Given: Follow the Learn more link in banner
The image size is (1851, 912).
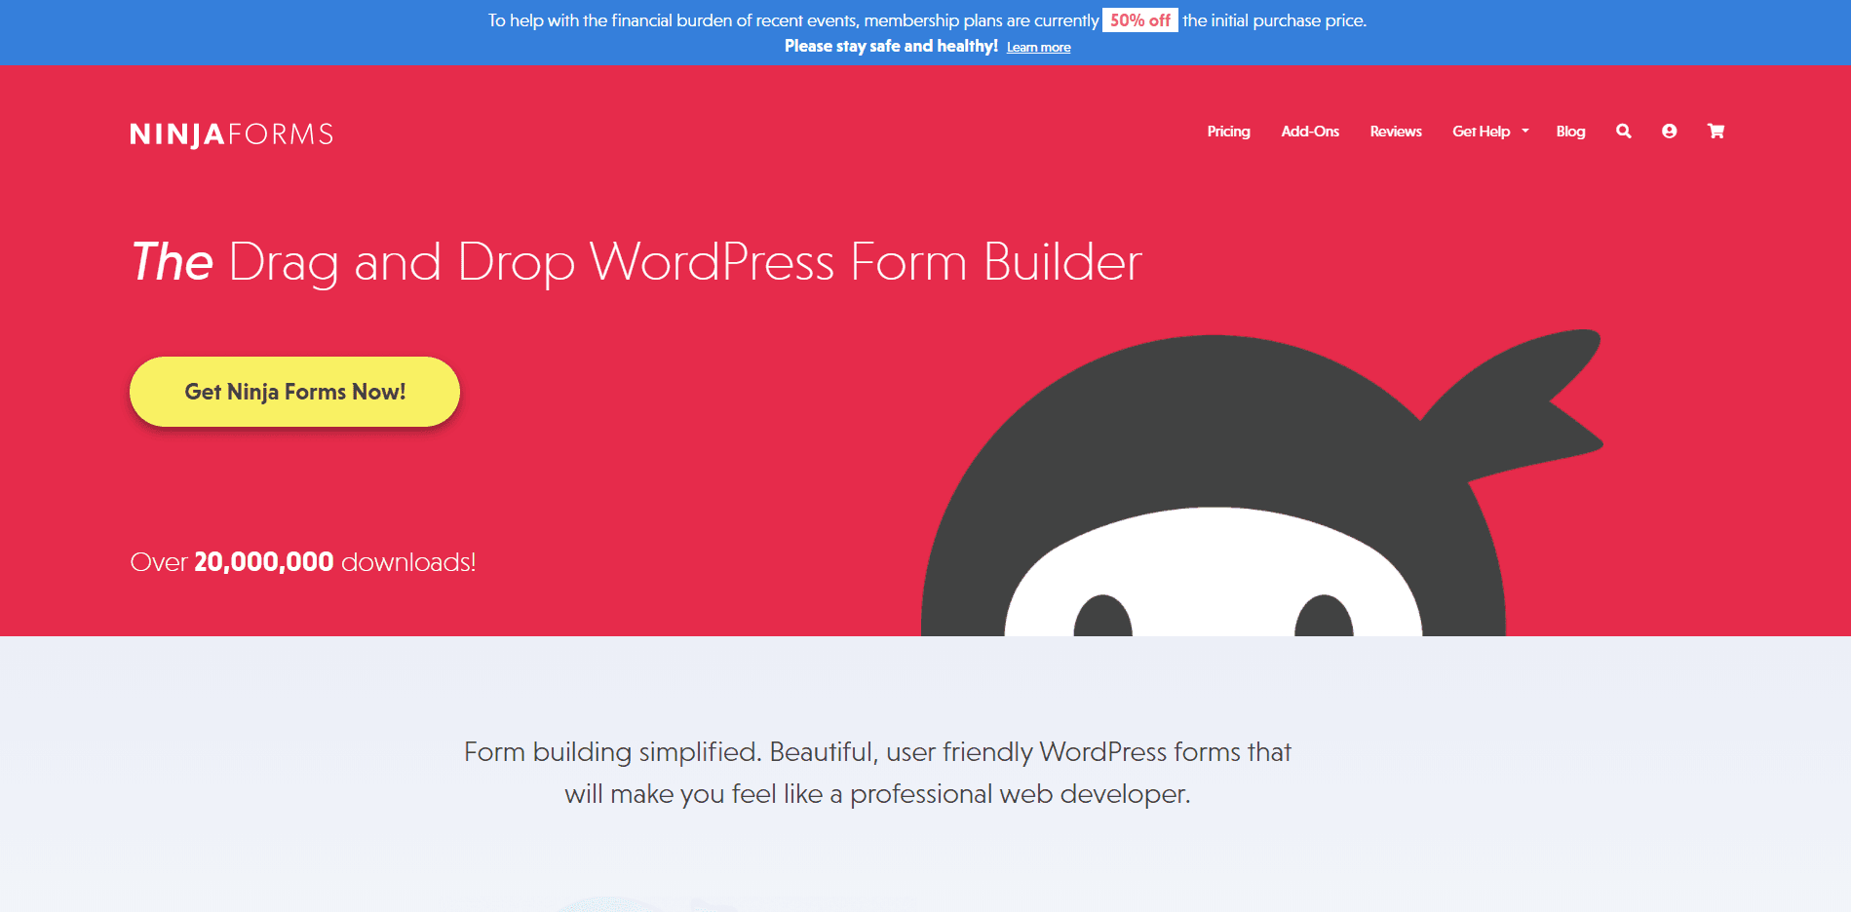Looking at the screenshot, I should tap(1038, 47).
